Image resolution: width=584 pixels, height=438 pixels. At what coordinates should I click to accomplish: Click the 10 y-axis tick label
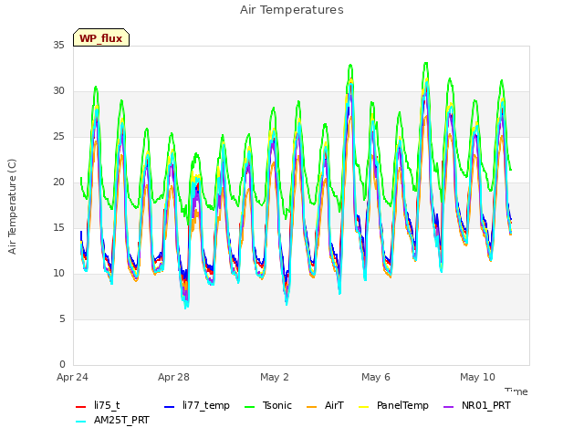point(58,274)
